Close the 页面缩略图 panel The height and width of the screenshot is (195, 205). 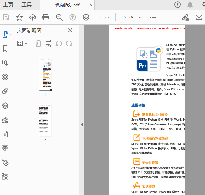(x=70, y=30)
